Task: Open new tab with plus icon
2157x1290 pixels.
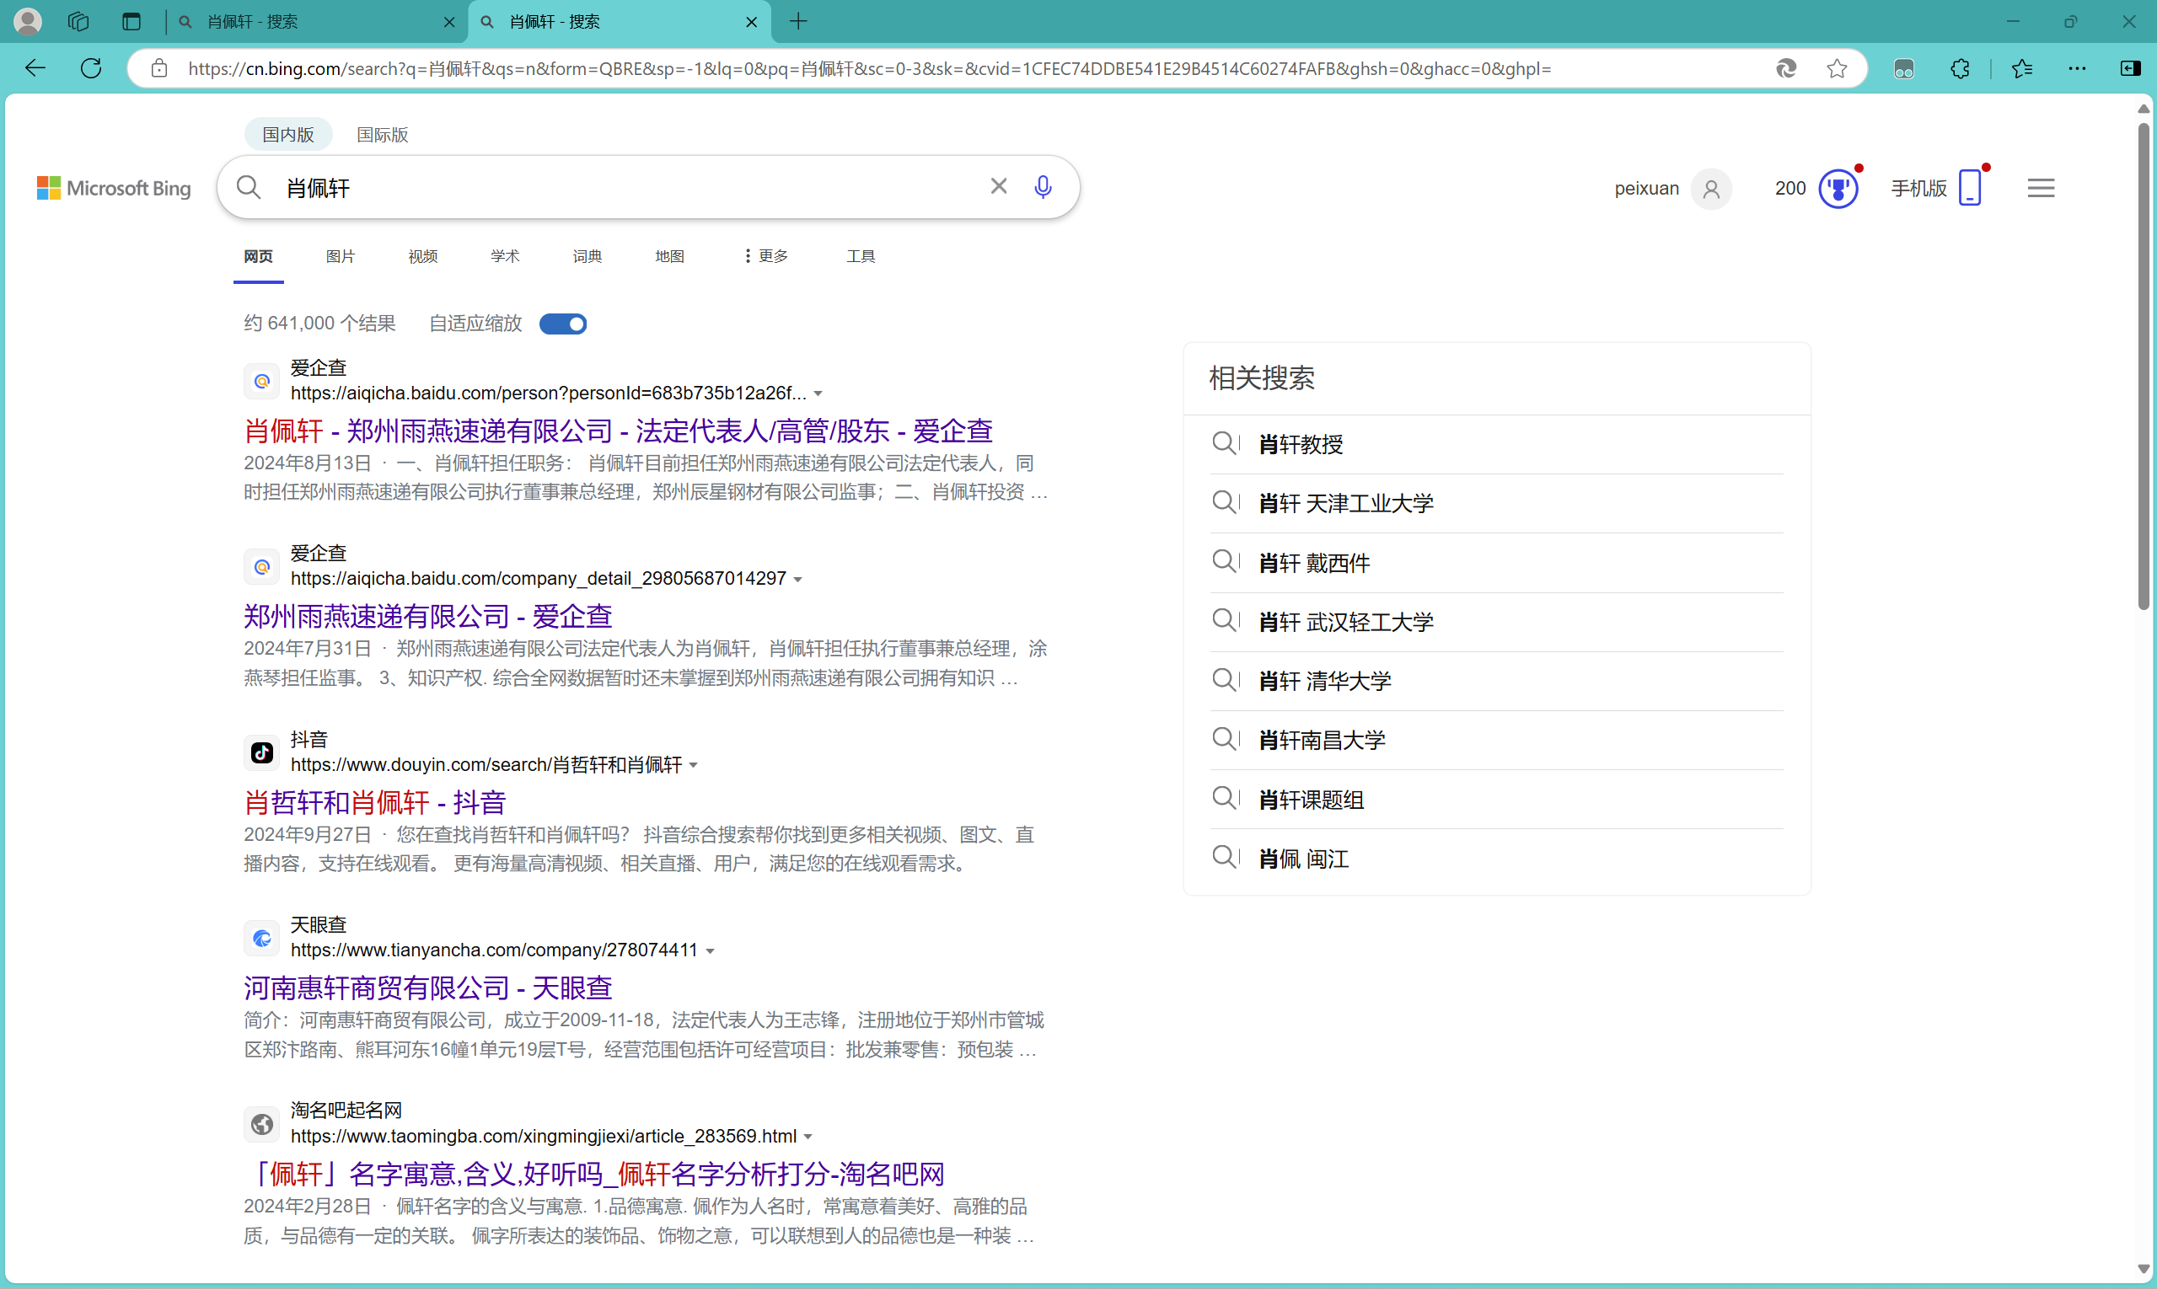Action: click(798, 21)
